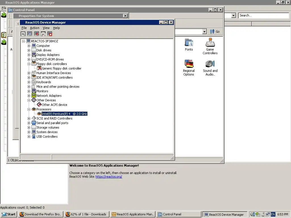Expand the SCSI and RAID Controllers node
The height and width of the screenshot is (218, 291).
(29, 118)
